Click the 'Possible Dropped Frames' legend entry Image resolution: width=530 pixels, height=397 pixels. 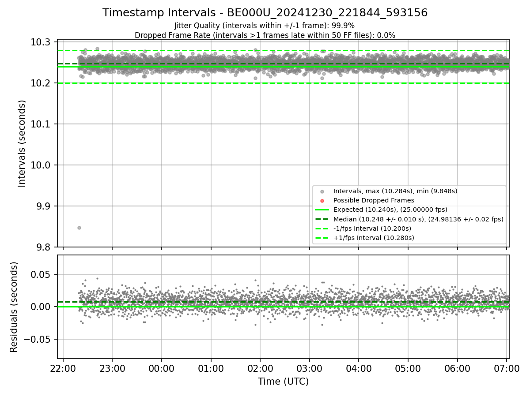coord(374,200)
